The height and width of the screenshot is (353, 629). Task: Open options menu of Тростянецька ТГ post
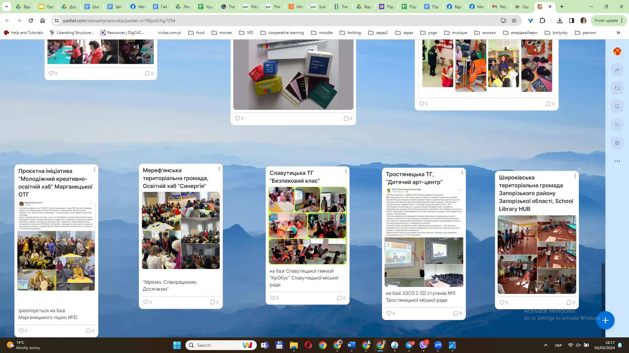[x=462, y=173]
